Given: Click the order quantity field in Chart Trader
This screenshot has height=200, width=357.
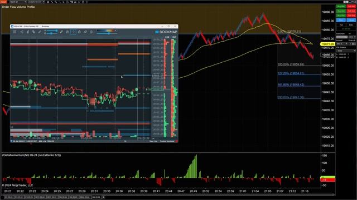Looking at the screenshot, I should 352,44.
